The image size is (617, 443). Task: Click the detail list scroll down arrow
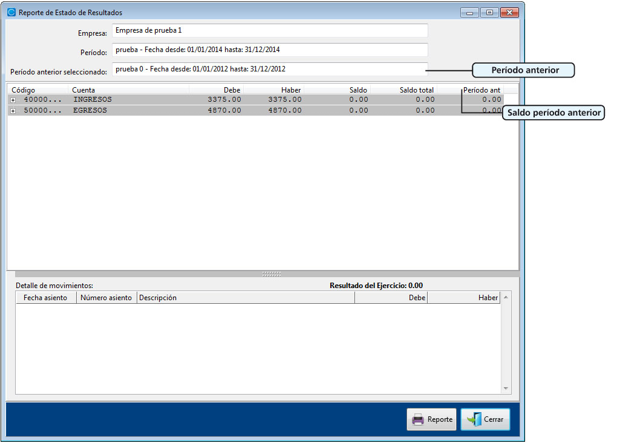tap(506, 389)
